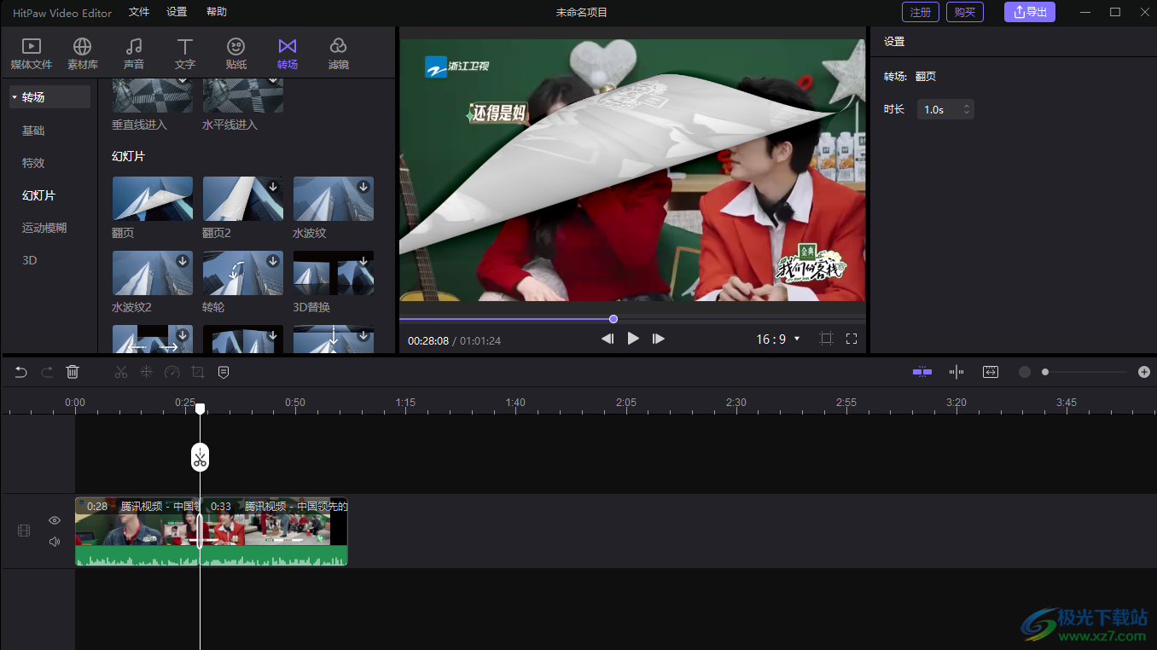The height and width of the screenshot is (650, 1157).
Task: Zoom in the timeline with plus button
Action: [1144, 372]
